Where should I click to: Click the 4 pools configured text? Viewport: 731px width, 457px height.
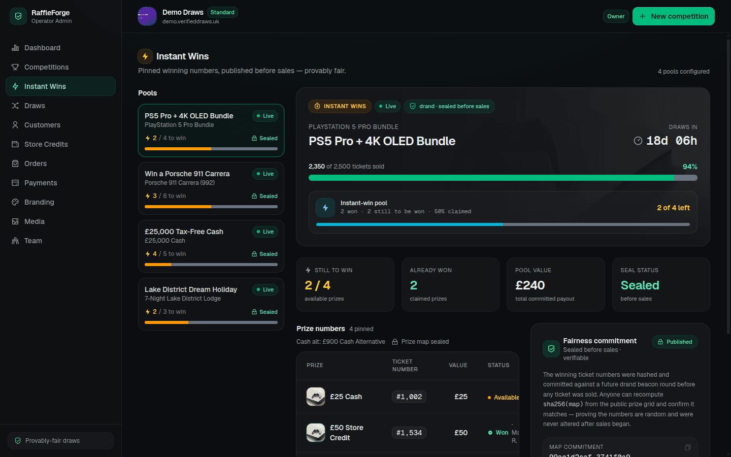(684, 72)
